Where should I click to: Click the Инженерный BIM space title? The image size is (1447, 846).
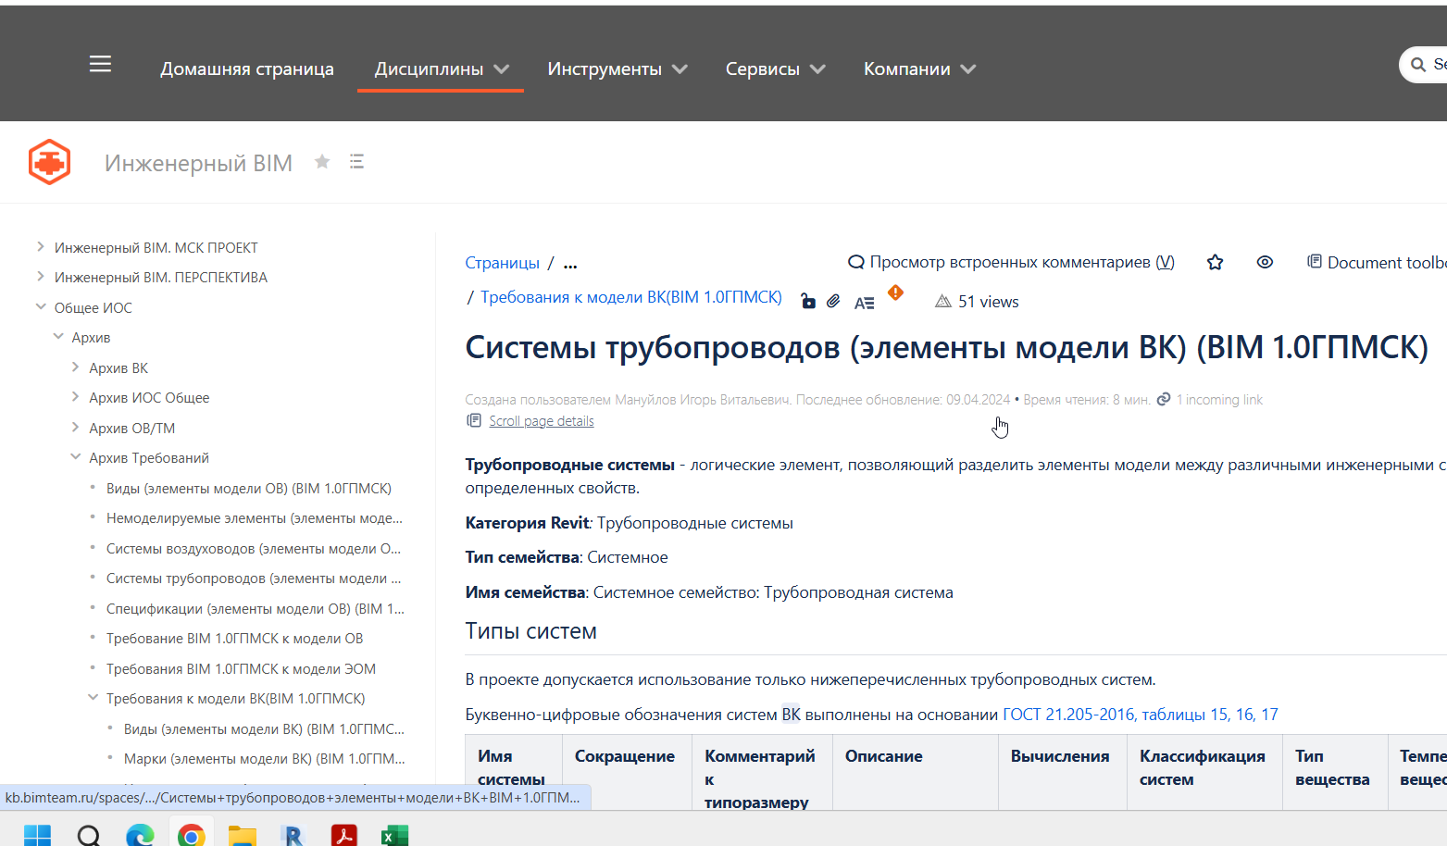pos(198,163)
